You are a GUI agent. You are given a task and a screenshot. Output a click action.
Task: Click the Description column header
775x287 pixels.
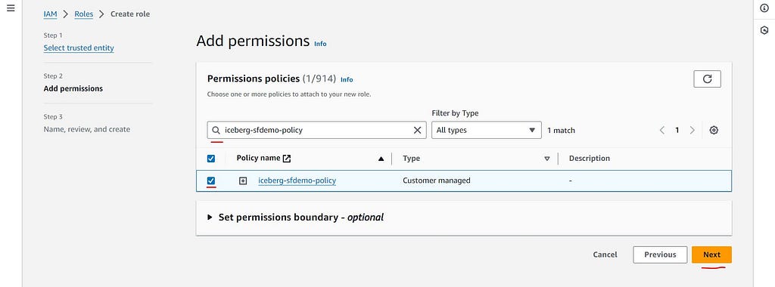pyautogui.click(x=589, y=159)
